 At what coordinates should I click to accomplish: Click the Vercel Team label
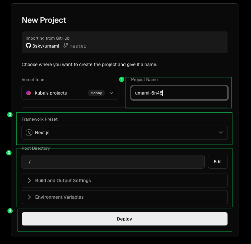pos(34,80)
